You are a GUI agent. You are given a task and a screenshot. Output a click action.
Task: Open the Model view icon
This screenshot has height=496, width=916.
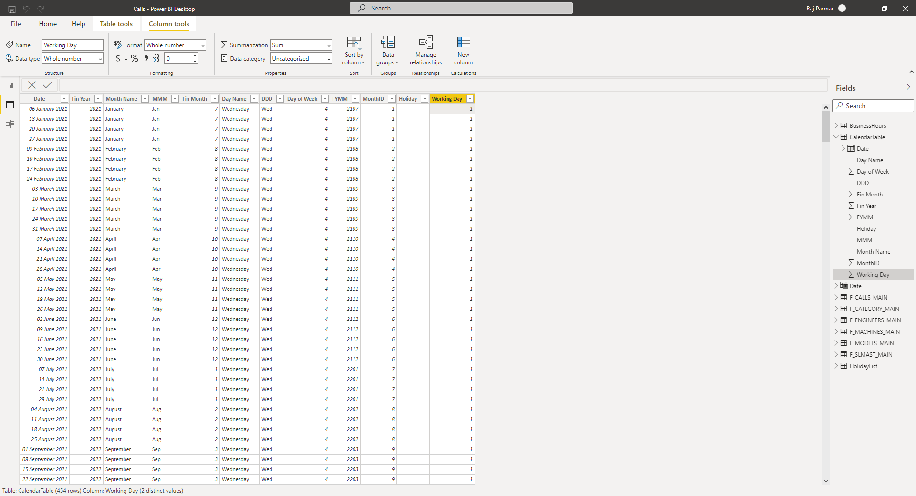10,124
